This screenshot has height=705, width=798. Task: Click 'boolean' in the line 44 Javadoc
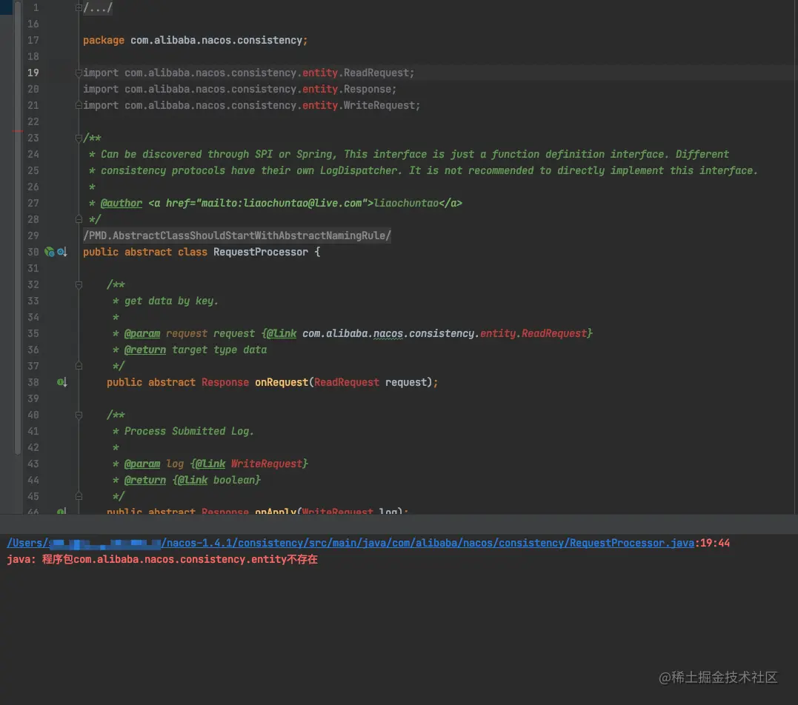(x=233, y=480)
